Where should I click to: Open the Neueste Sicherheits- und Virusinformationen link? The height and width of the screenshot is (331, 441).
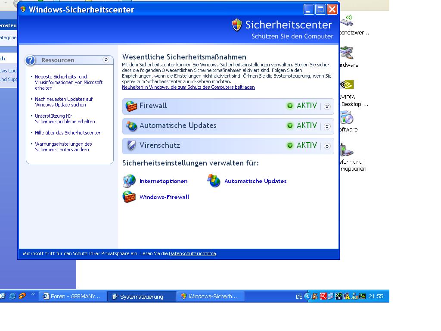point(68,82)
